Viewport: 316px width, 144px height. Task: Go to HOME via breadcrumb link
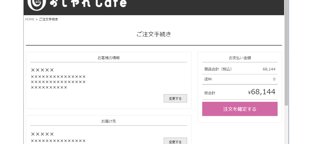[x=29, y=19]
